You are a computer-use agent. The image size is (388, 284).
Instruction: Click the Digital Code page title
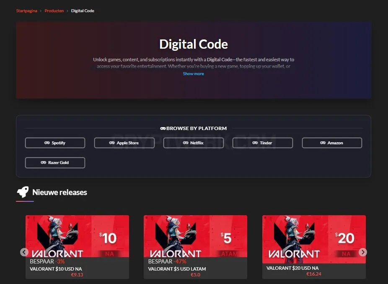(194, 44)
